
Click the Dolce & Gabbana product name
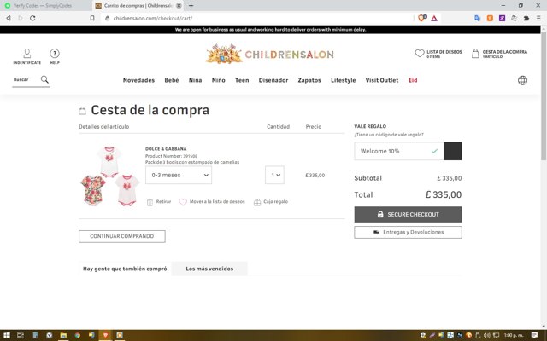pyautogui.click(x=166, y=149)
